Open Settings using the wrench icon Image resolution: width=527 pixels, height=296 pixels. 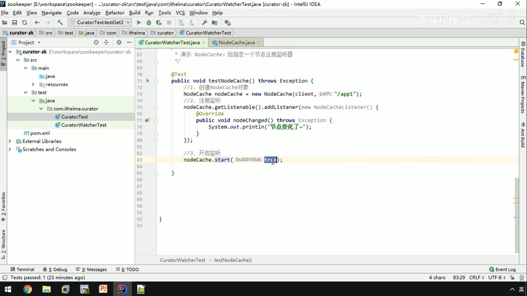click(x=205, y=23)
